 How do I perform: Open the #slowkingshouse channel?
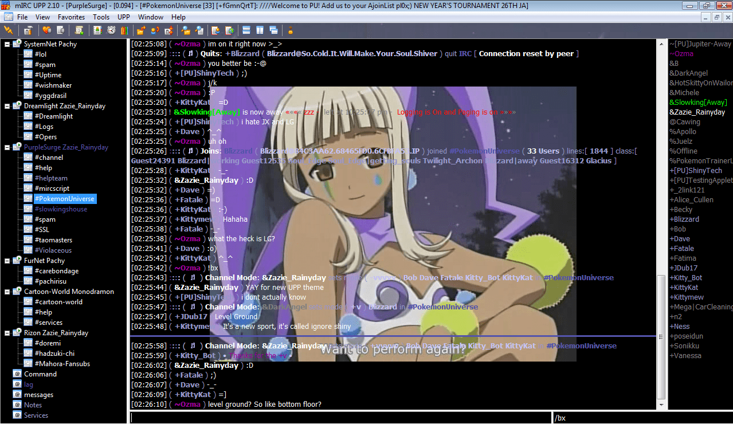click(60, 209)
